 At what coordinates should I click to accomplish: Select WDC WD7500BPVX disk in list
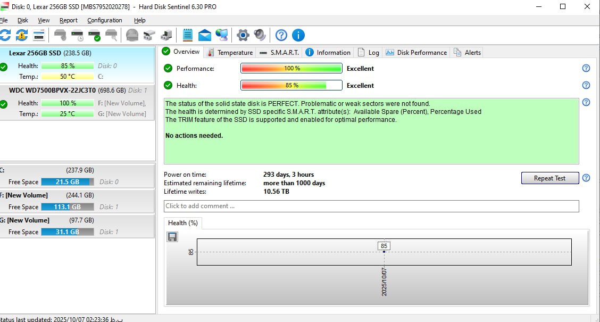[x=77, y=102]
